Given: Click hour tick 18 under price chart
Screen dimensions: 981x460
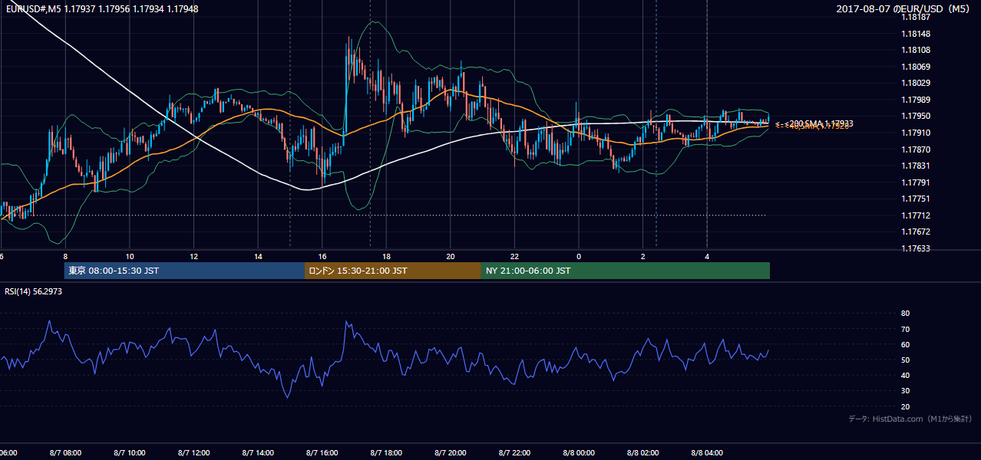Looking at the screenshot, I should point(386,256).
